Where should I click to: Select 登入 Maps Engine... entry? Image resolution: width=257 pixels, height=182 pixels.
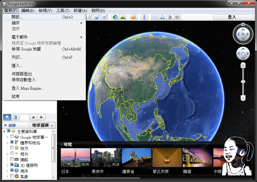(x=44, y=88)
